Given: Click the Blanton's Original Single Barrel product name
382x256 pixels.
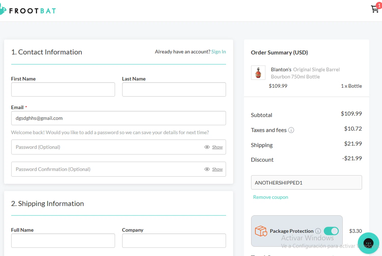Looking at the screenshot, I should pos(305,73).
